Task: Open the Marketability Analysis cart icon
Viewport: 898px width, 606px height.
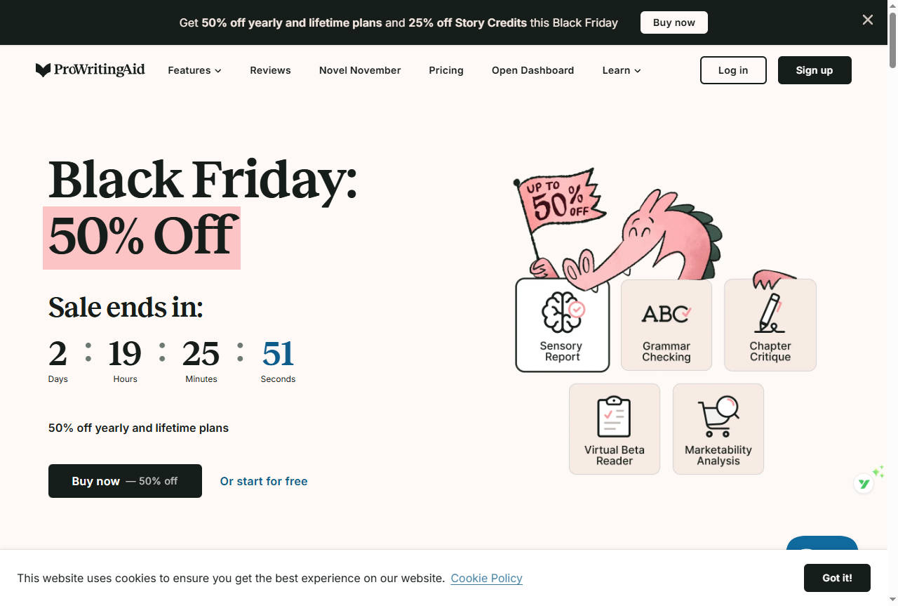Action: 718,416
